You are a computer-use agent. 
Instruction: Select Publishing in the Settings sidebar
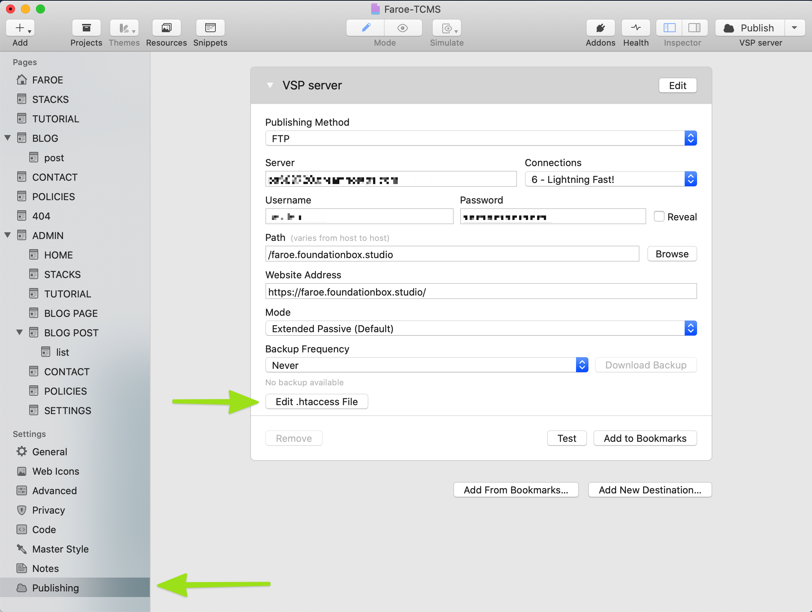(55, 588)
